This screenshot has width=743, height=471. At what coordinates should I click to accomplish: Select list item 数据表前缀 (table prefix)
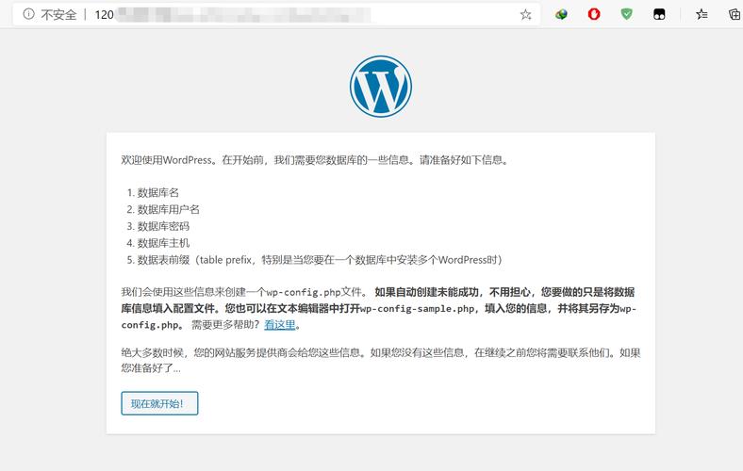click(x=320, y=260)
